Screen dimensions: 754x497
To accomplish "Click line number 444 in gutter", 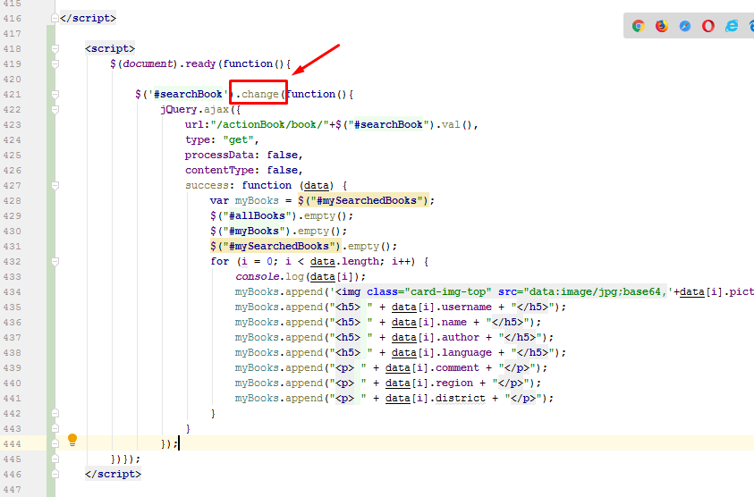I will click(12, 443).
